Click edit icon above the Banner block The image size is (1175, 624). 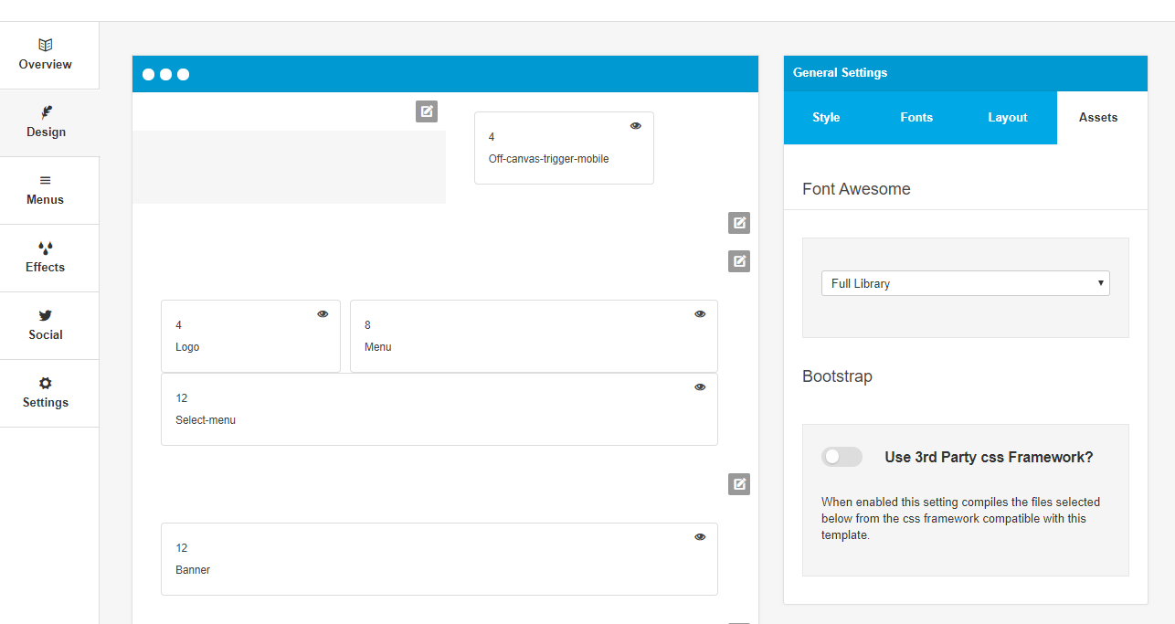pyautogui.click(x=739, y=484)
